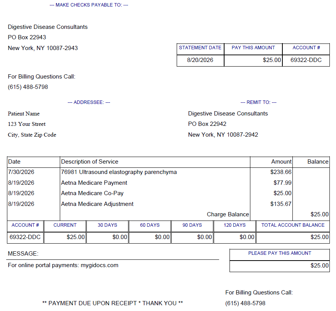Click 'City, State Zip Code' line
The image size is (336, 311).
pyautogui.click(x=32, y=135)
